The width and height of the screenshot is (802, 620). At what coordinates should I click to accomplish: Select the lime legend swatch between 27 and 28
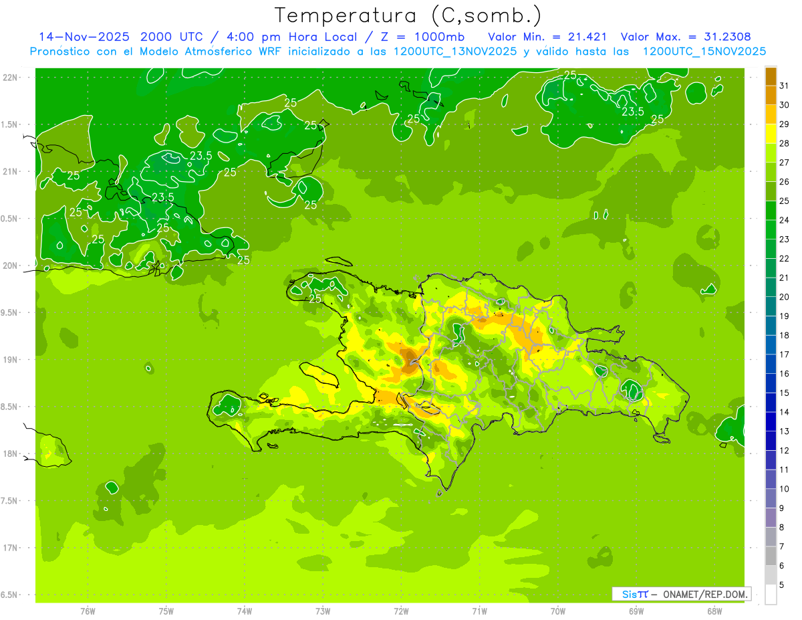point(771,153)
